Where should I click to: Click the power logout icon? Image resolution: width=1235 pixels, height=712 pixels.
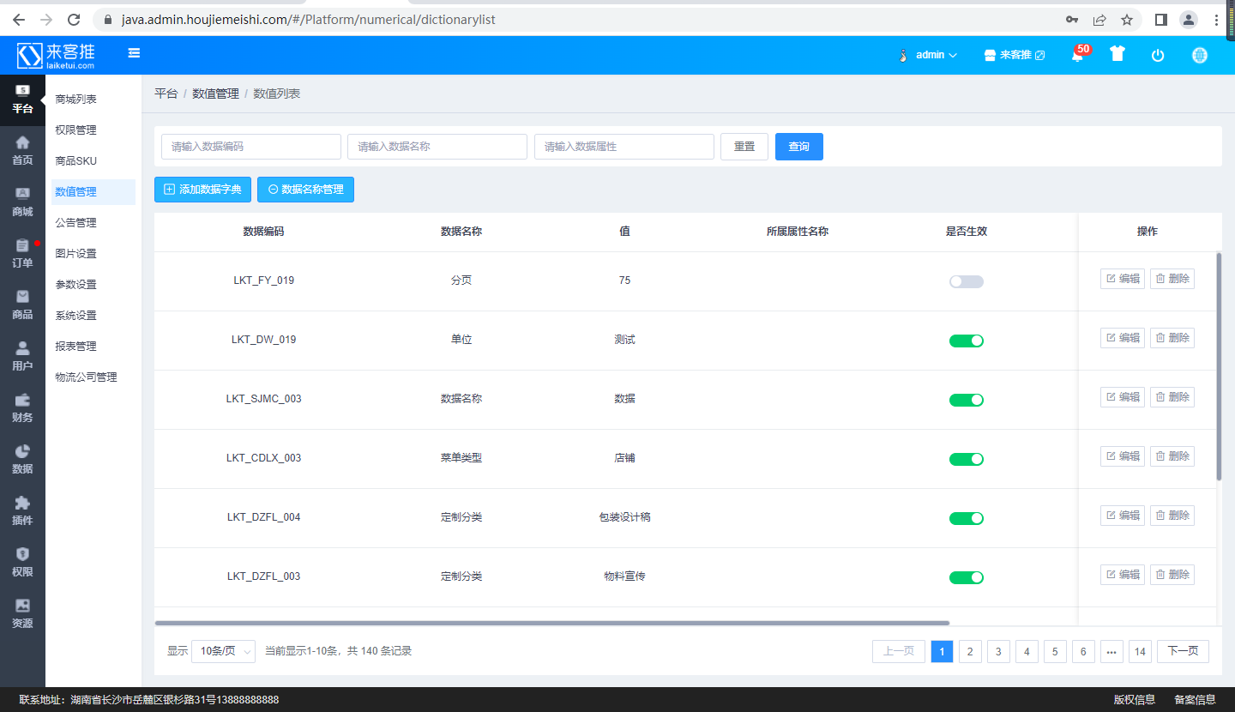pyautogui.click(x=1158, y=55)
